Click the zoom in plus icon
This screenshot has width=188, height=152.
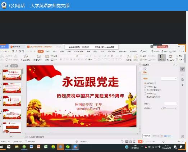point(179,142)
